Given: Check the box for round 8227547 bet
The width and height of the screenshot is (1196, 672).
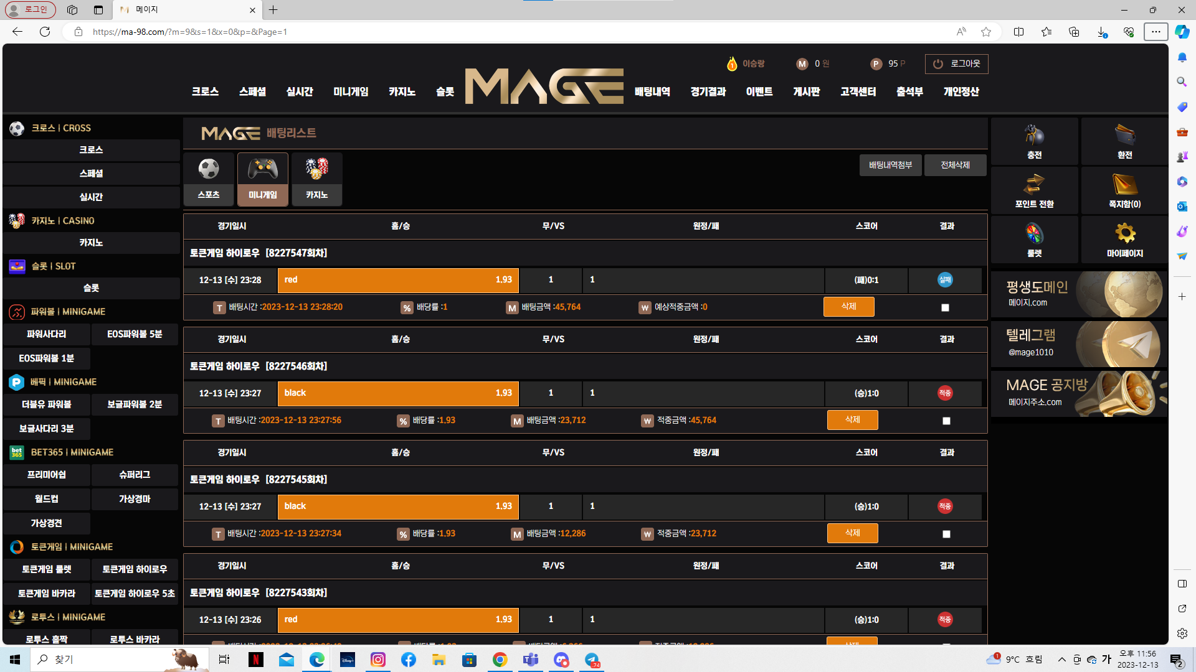Looking at the screenshot, I should (x=945, y=307).
